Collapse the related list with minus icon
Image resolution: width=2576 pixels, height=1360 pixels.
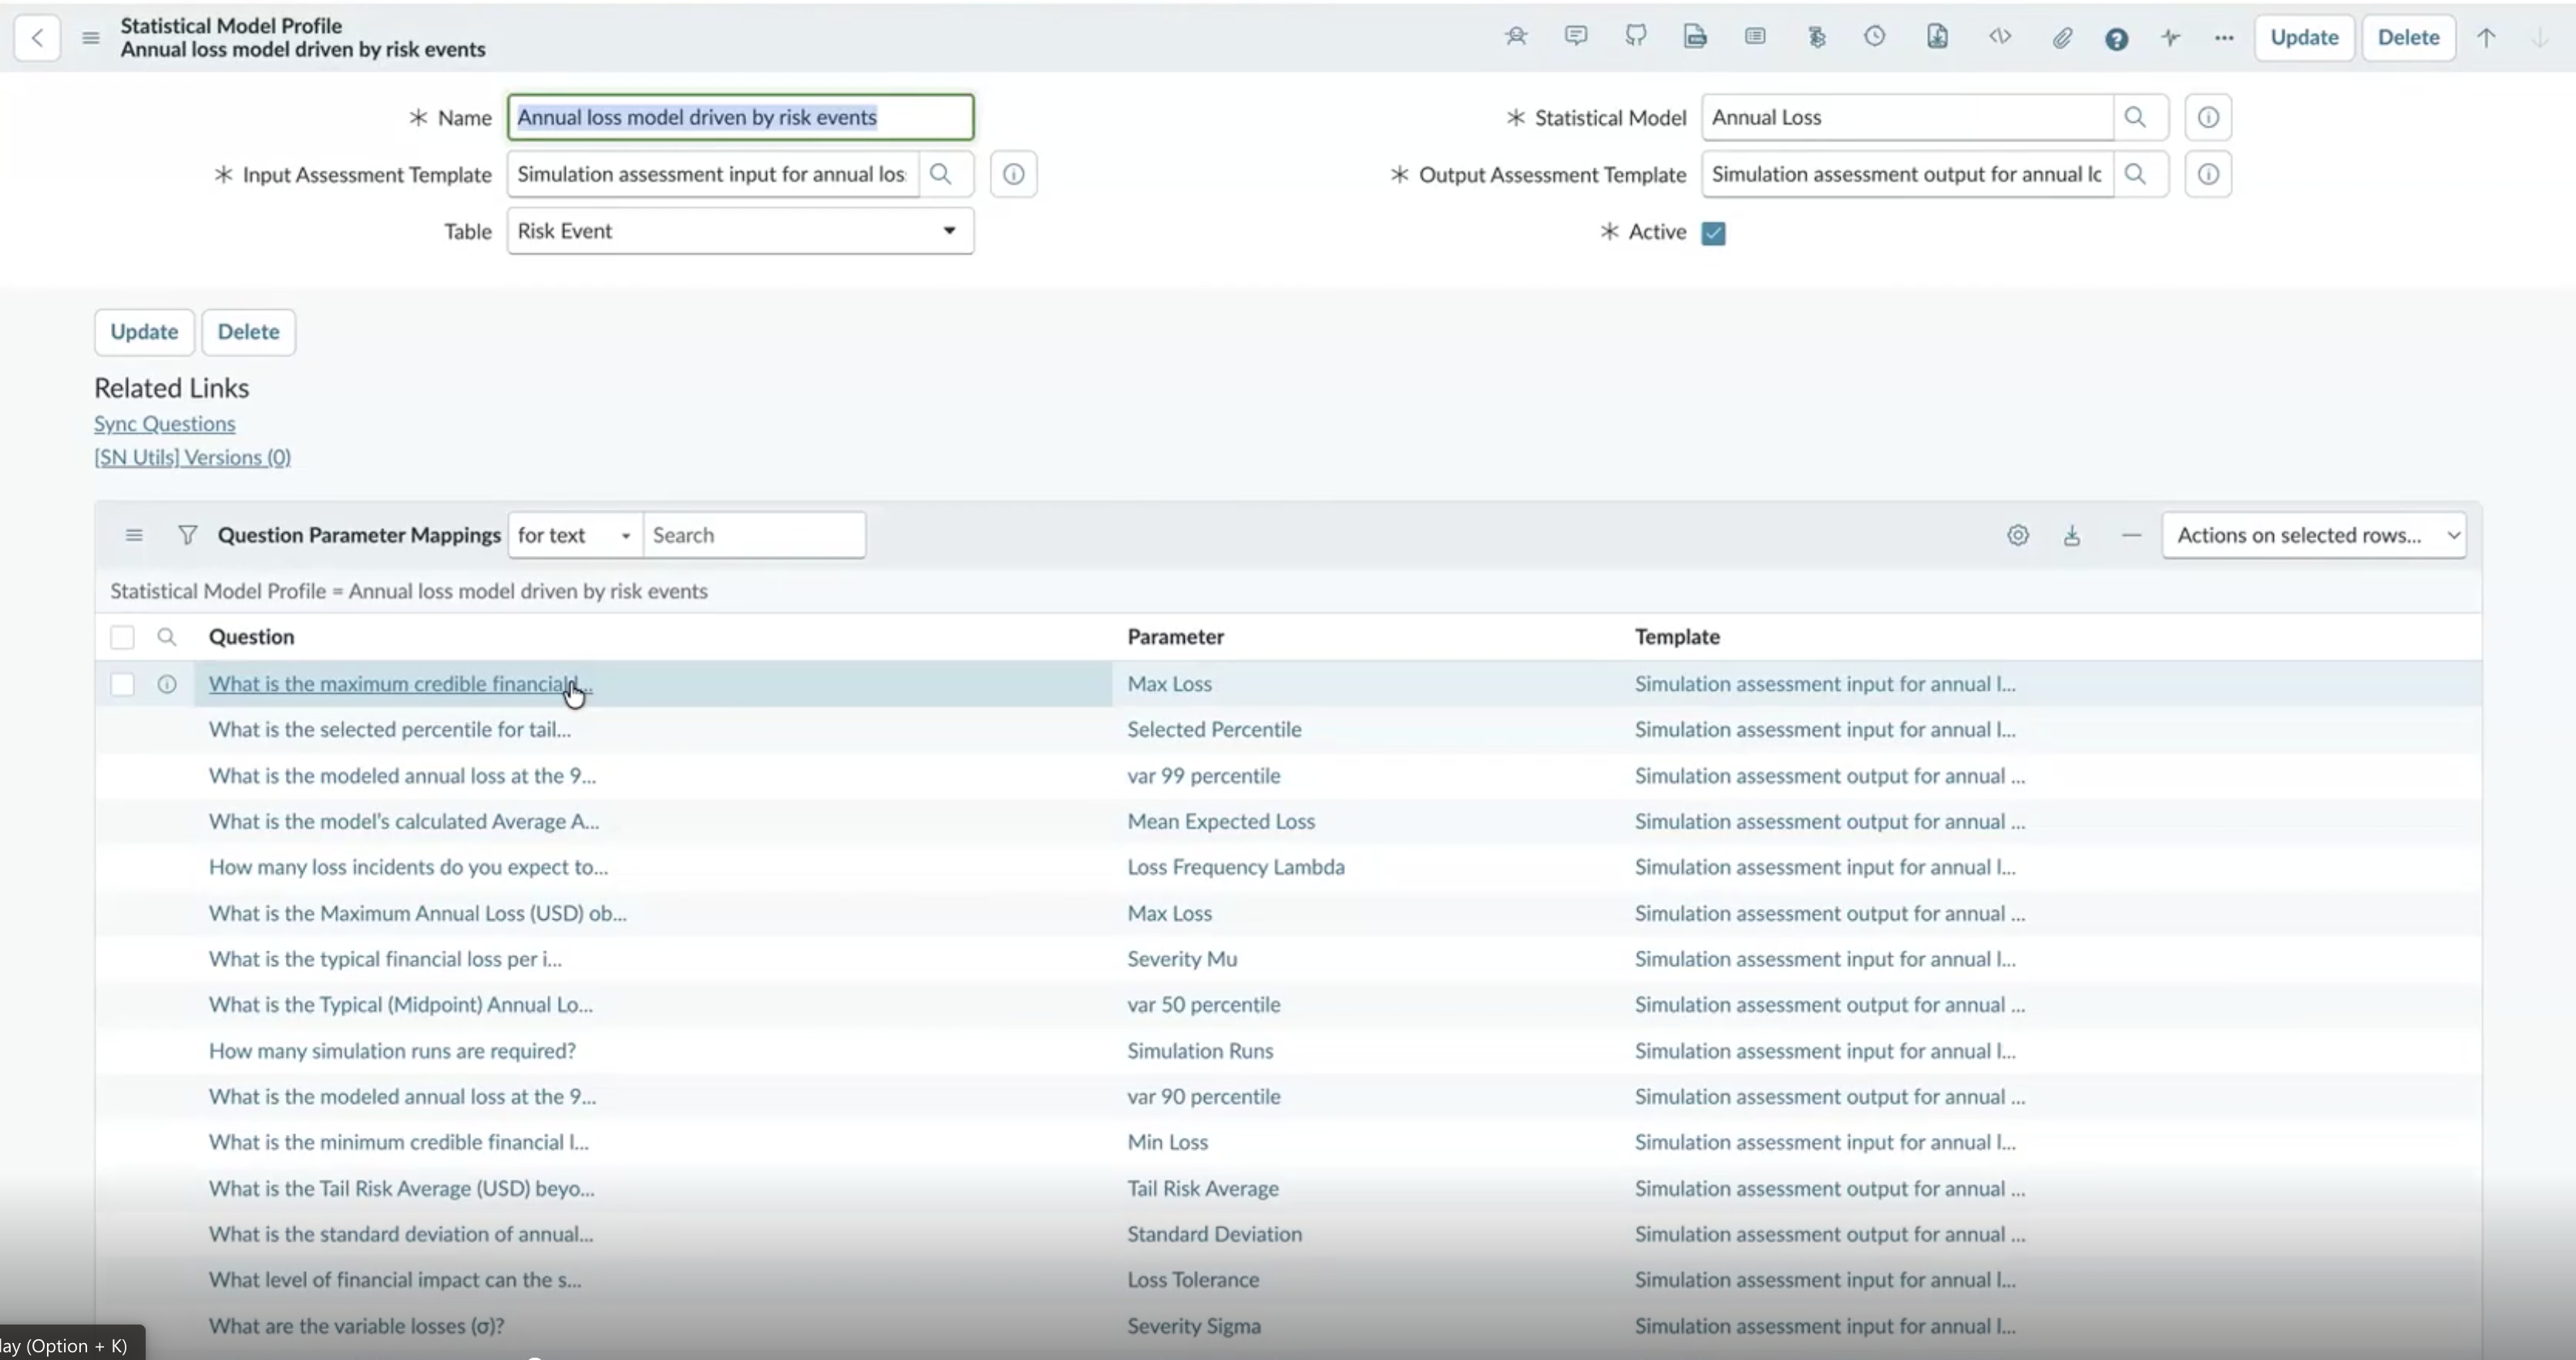click(x=2131, y=535)
